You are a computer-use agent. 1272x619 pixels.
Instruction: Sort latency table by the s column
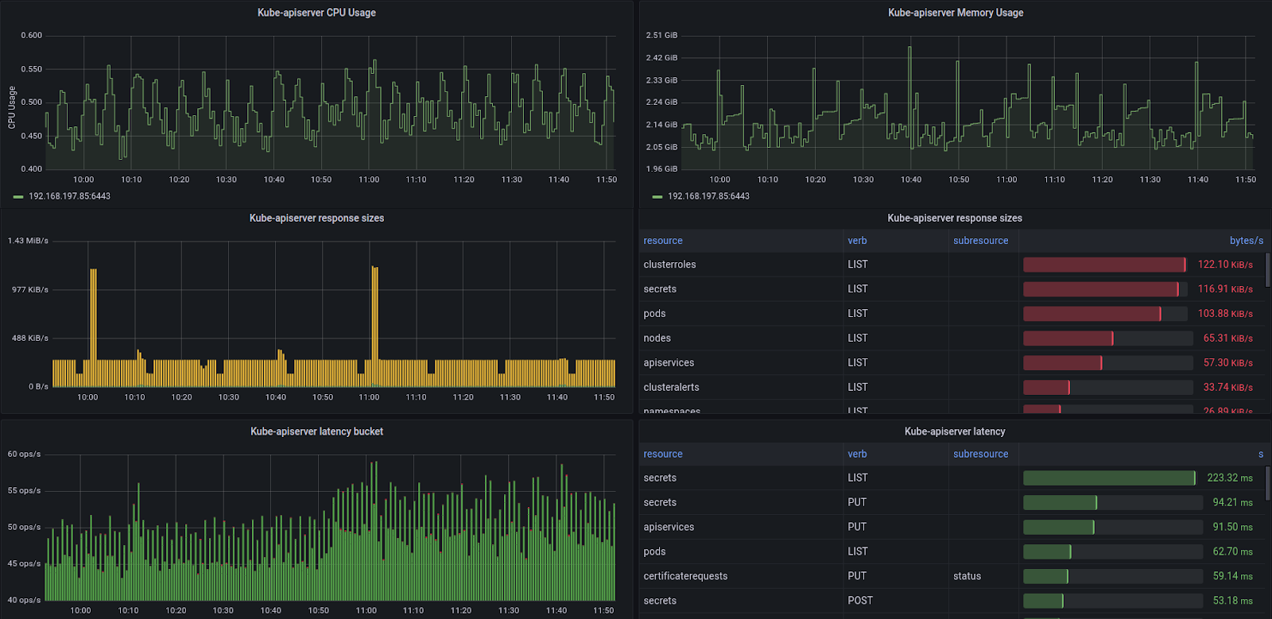(1260, 455)
